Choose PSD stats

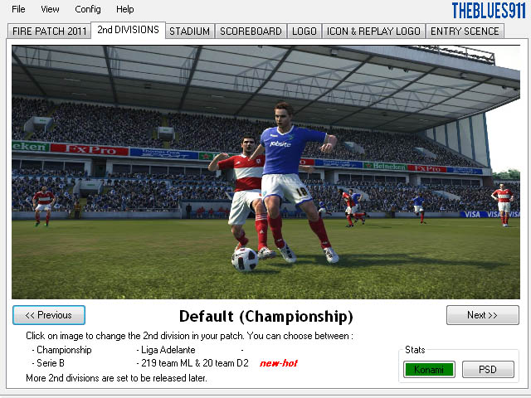488,369
